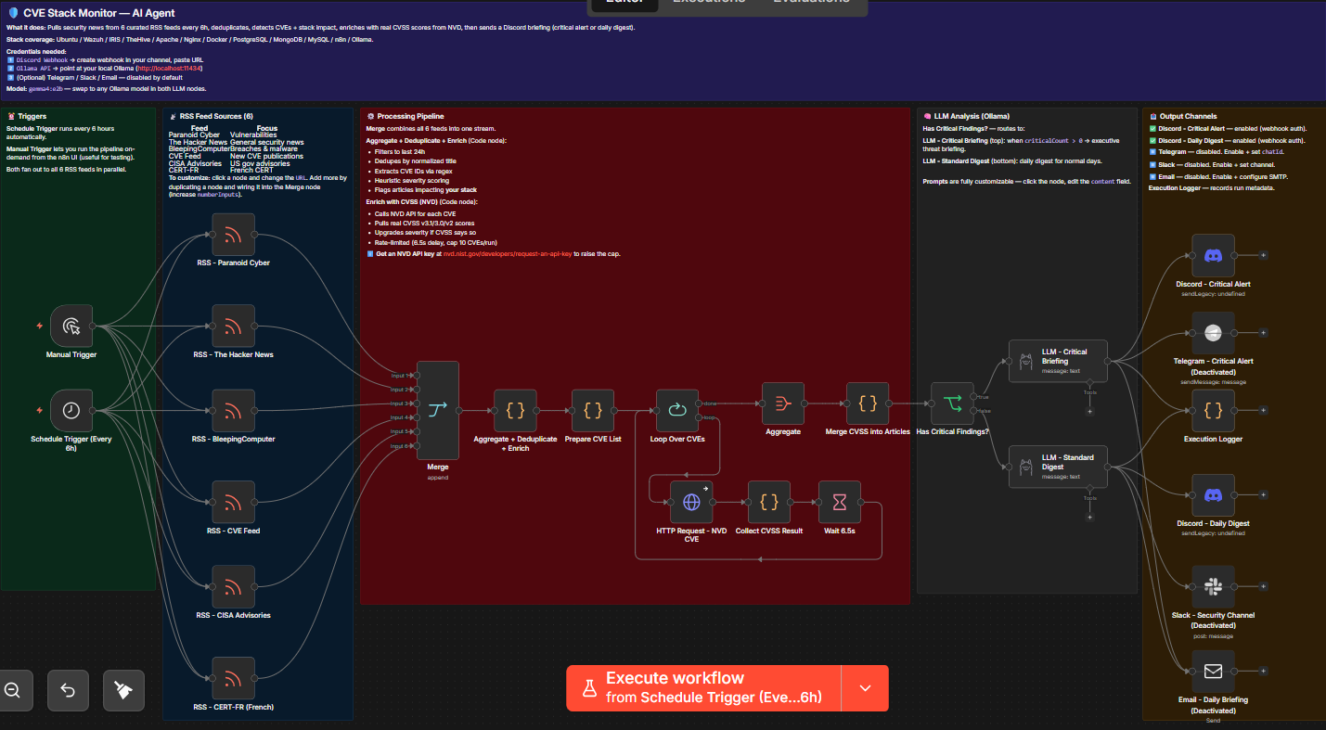Select the deactivated Slack - Security Channel node
This screenshot has height=730, width=1326.
(1213, 586)
